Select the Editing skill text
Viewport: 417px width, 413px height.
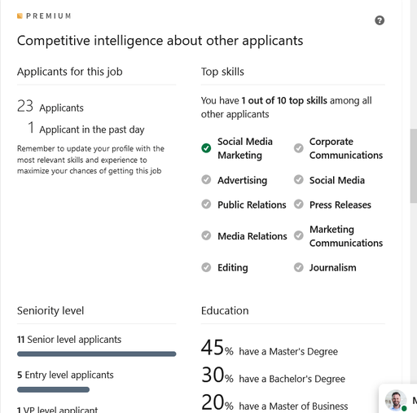coord(233,268)
